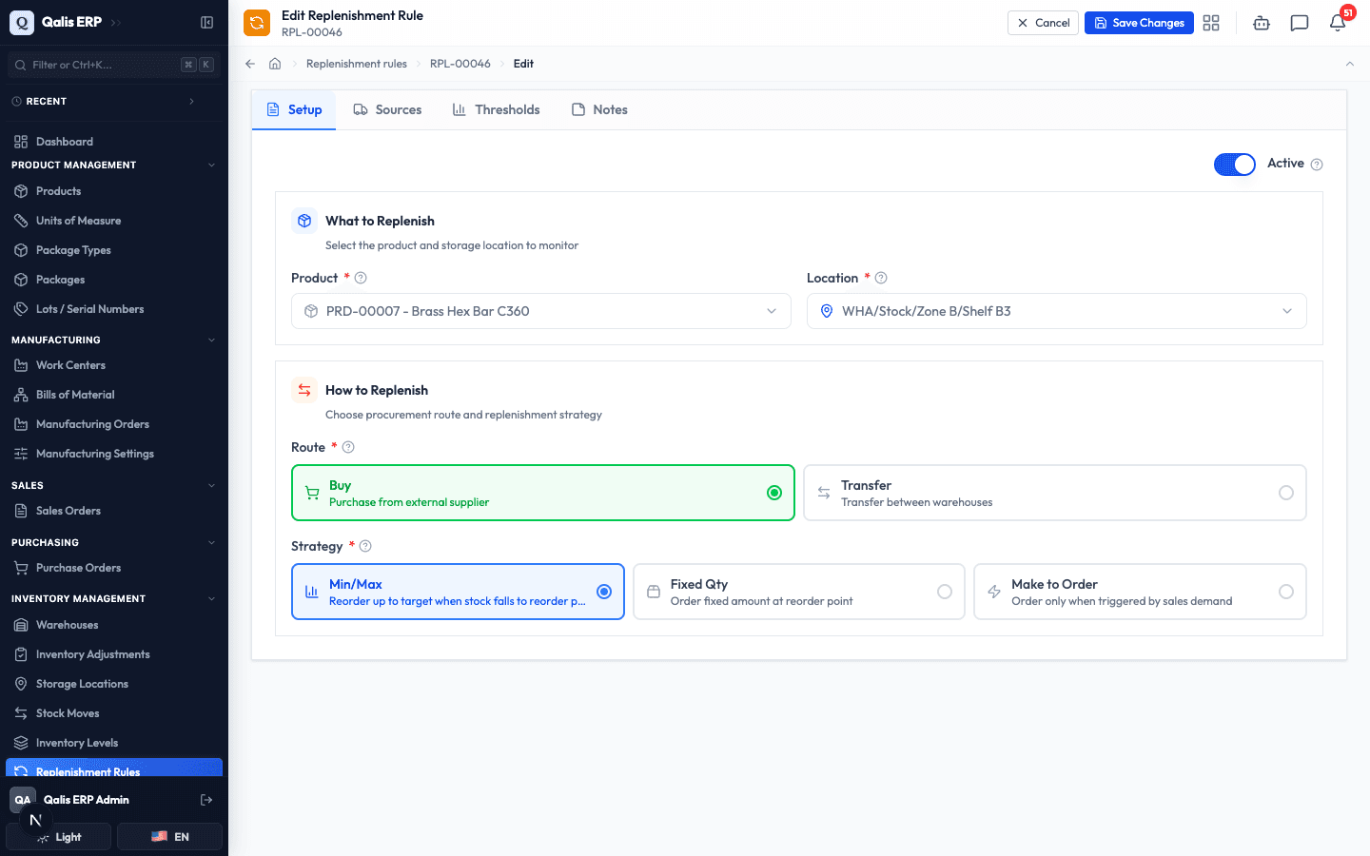Screen dimensions: 1370x856
Task: Click the logout icon next to Qalis ERP Admin
Action: point(206,800)
